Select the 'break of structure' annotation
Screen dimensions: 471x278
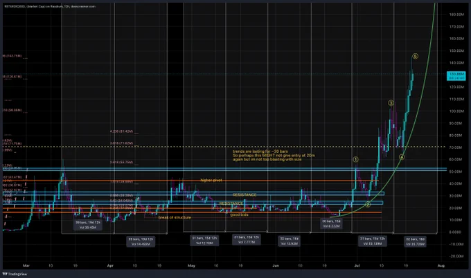click(x=175, y=217)
